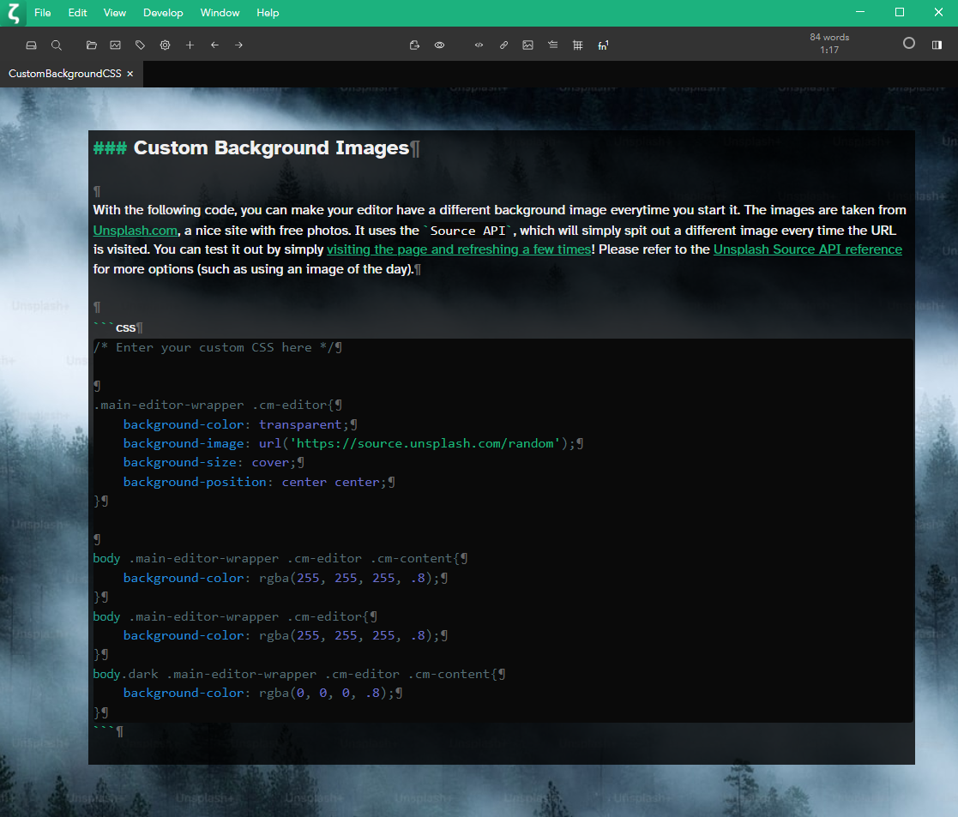Viewport: 958px width, 817px height.
Task: Navigate back with left arrow
Action: [x=214, y=45]
